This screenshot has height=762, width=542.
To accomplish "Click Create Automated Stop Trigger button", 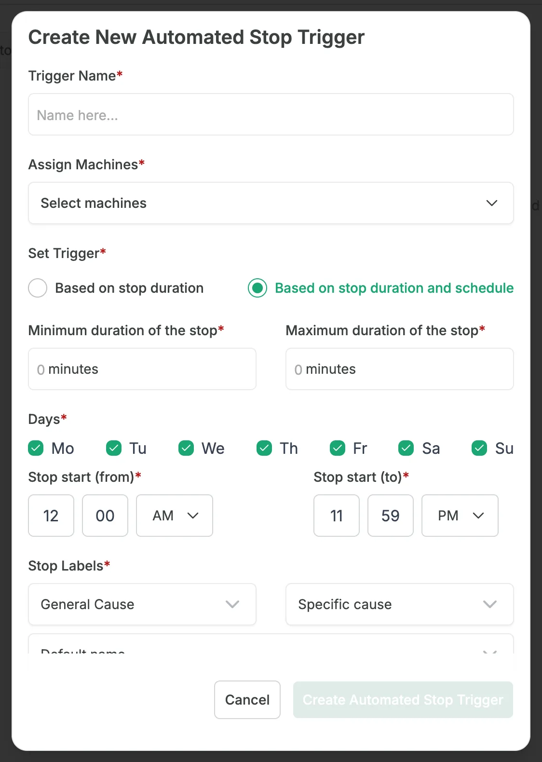I will 403,700.
